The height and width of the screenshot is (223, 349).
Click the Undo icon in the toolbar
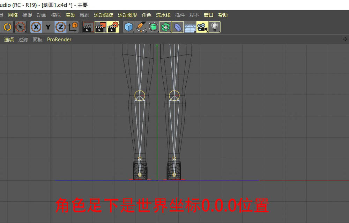[x=7, y=27]
